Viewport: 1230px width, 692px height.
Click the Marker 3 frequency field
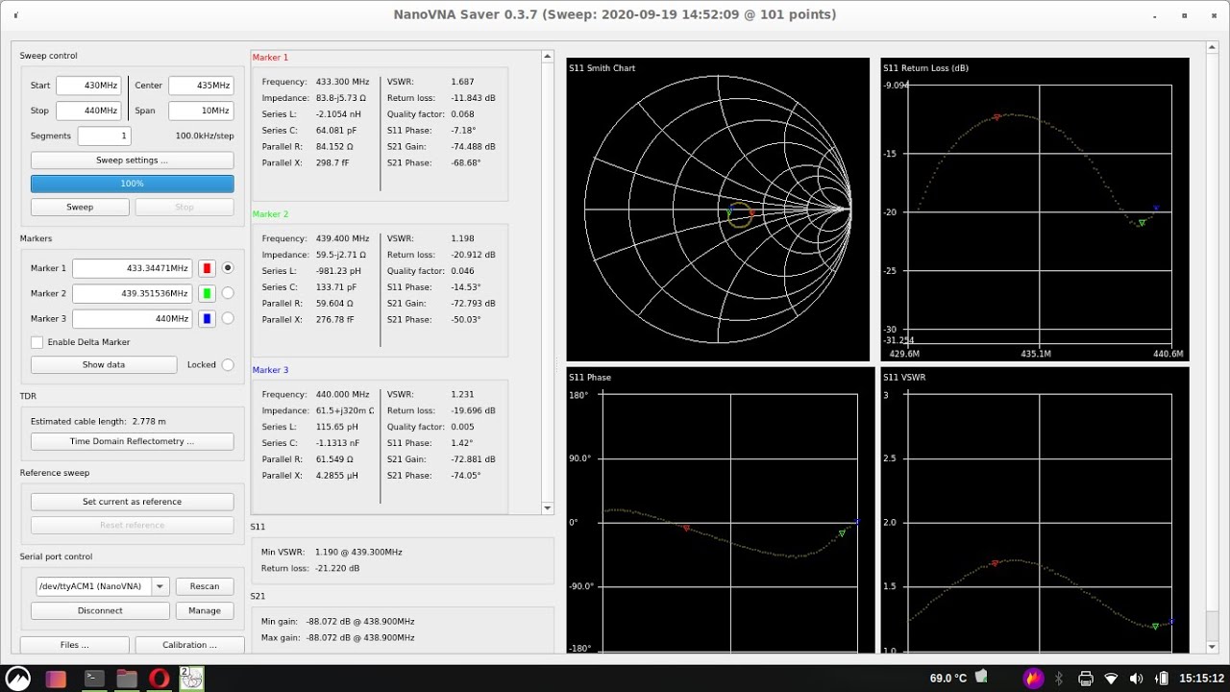tap(133, 318)
